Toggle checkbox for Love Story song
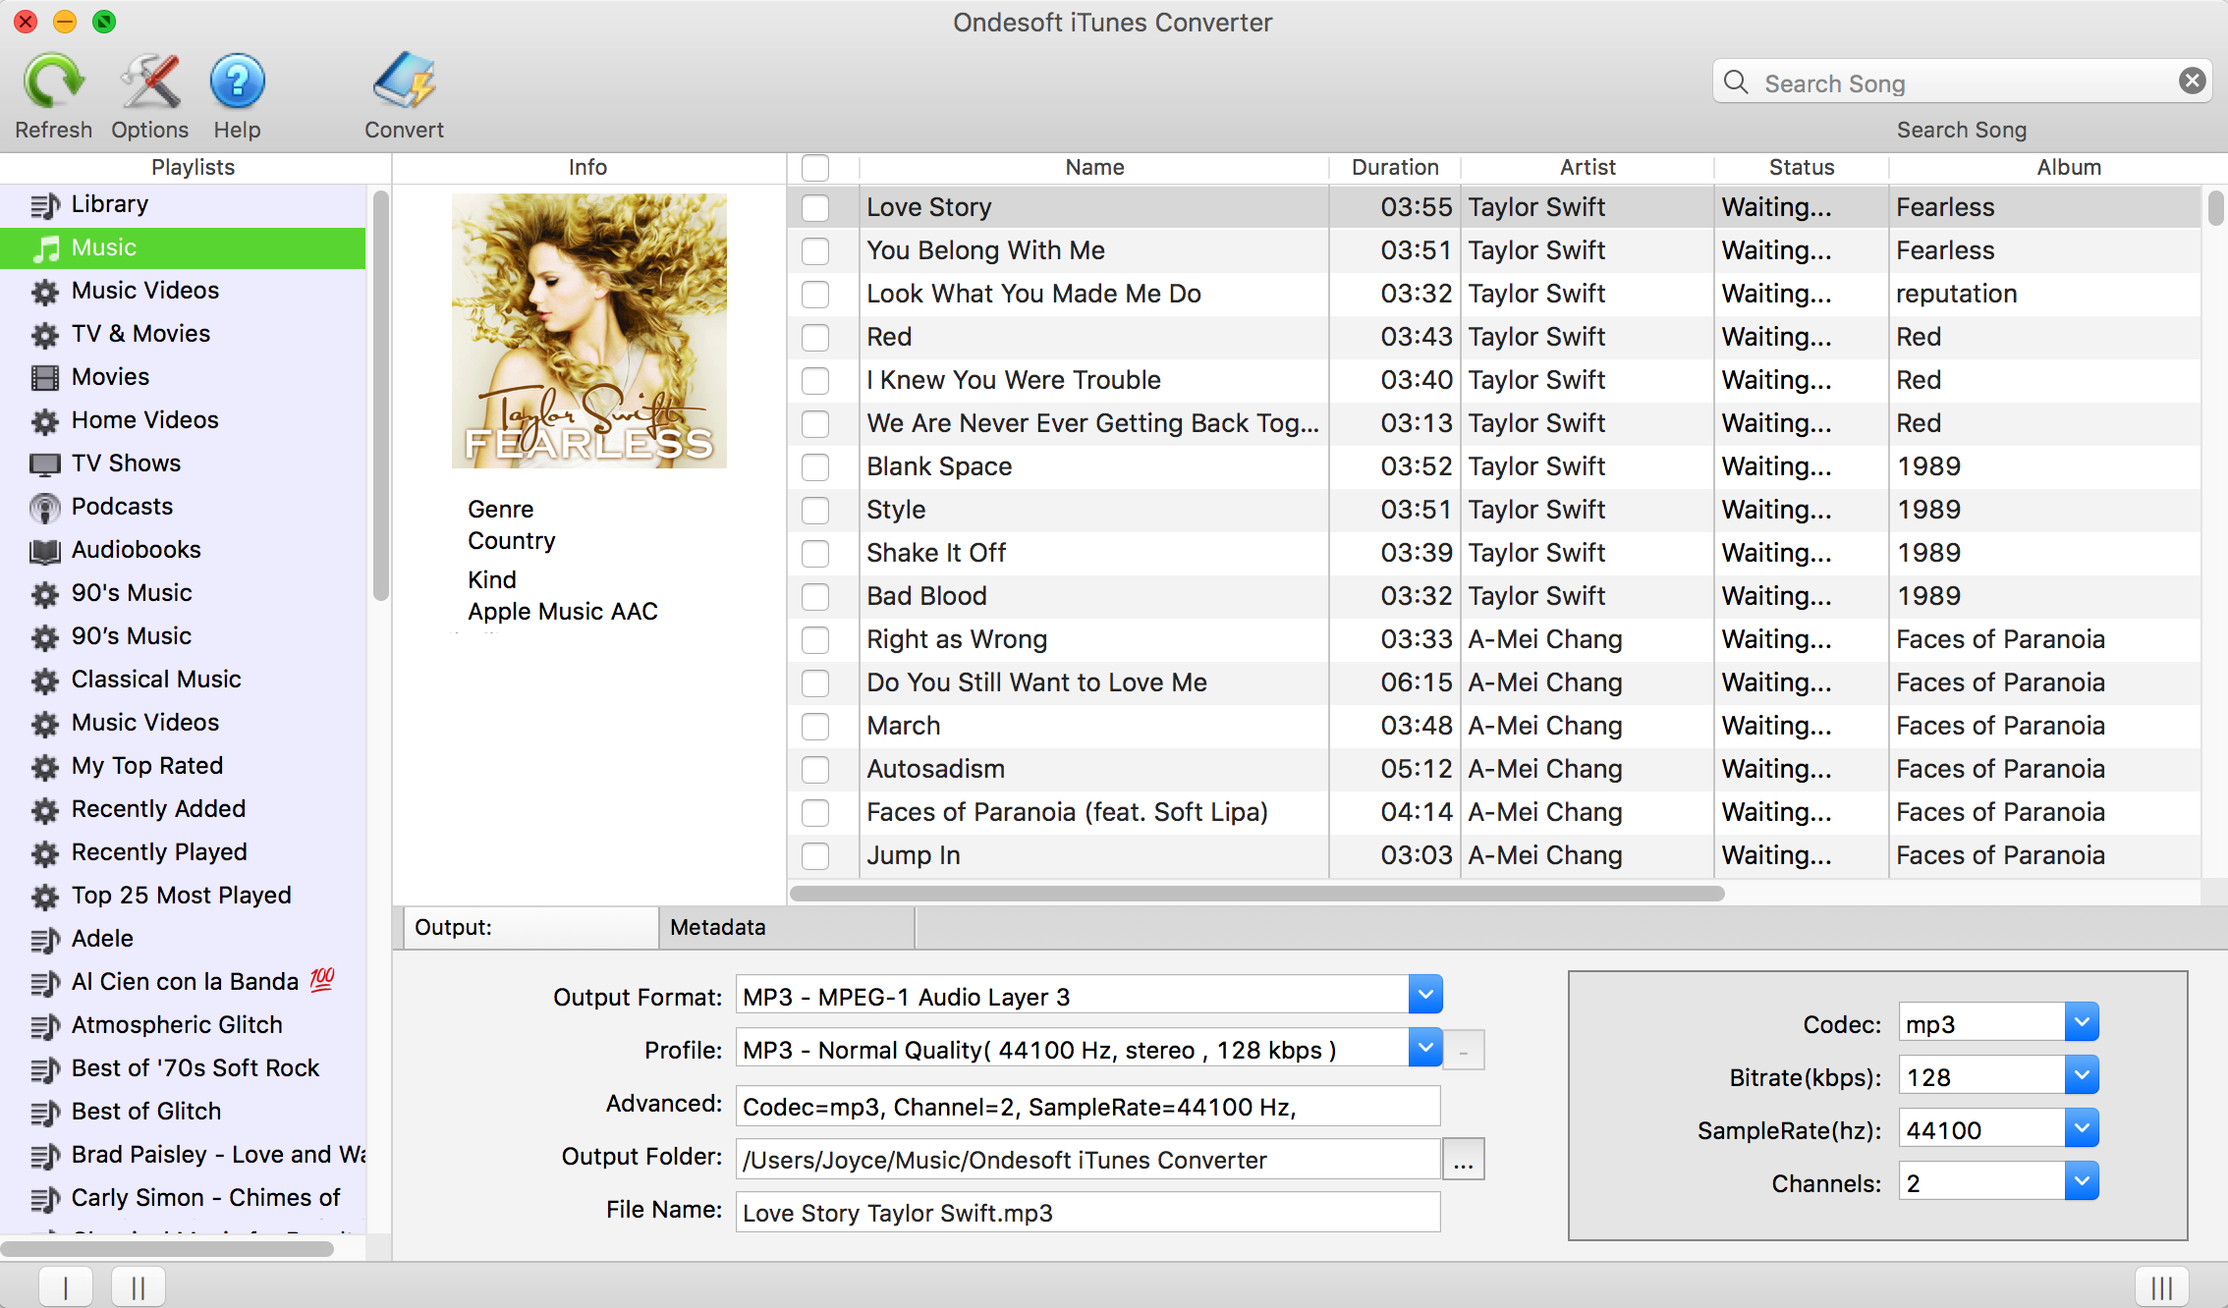 tap(817, 207)
